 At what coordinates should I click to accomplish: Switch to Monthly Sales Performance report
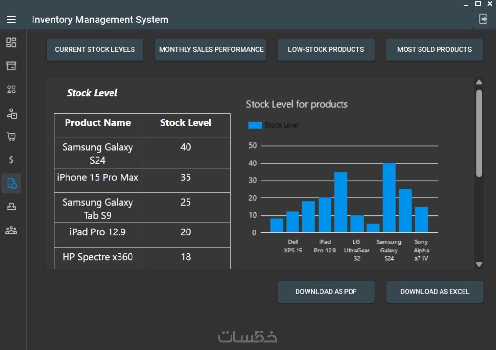210,50
